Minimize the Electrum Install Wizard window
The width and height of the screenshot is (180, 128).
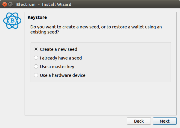click(10, 4)
